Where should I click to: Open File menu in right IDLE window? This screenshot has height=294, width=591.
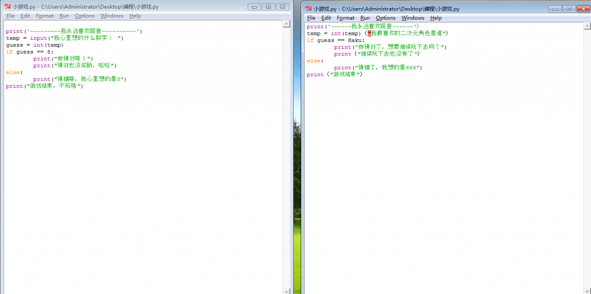tap(311, 18)
